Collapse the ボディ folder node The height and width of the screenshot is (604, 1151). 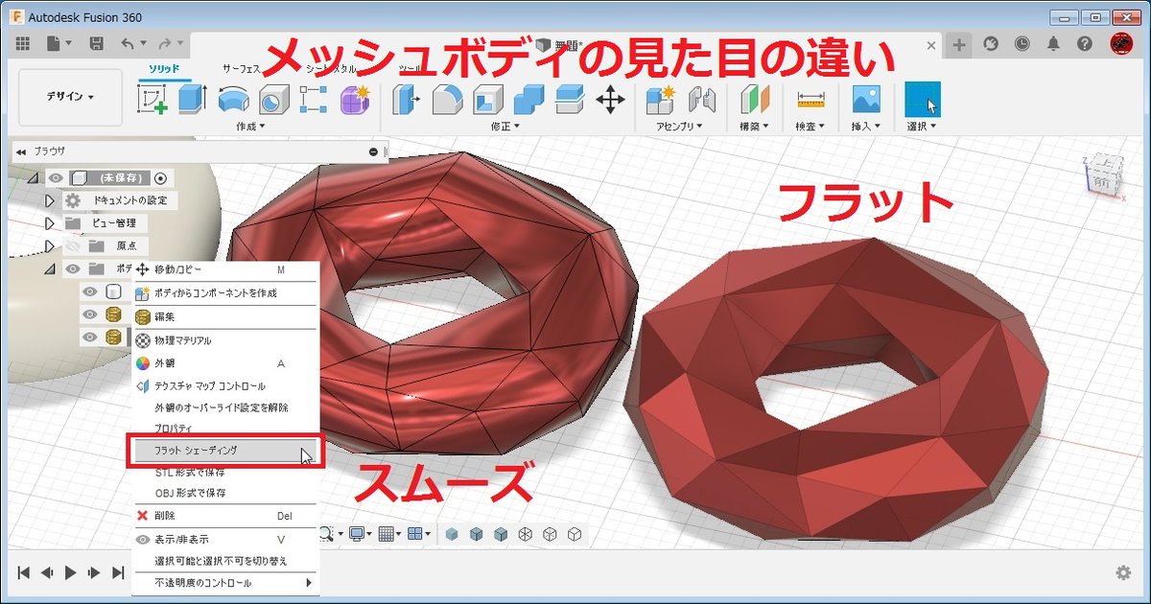(x=50, y=269)
